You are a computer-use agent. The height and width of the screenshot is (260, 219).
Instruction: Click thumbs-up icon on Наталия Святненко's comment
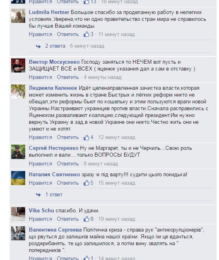[86, 183]
